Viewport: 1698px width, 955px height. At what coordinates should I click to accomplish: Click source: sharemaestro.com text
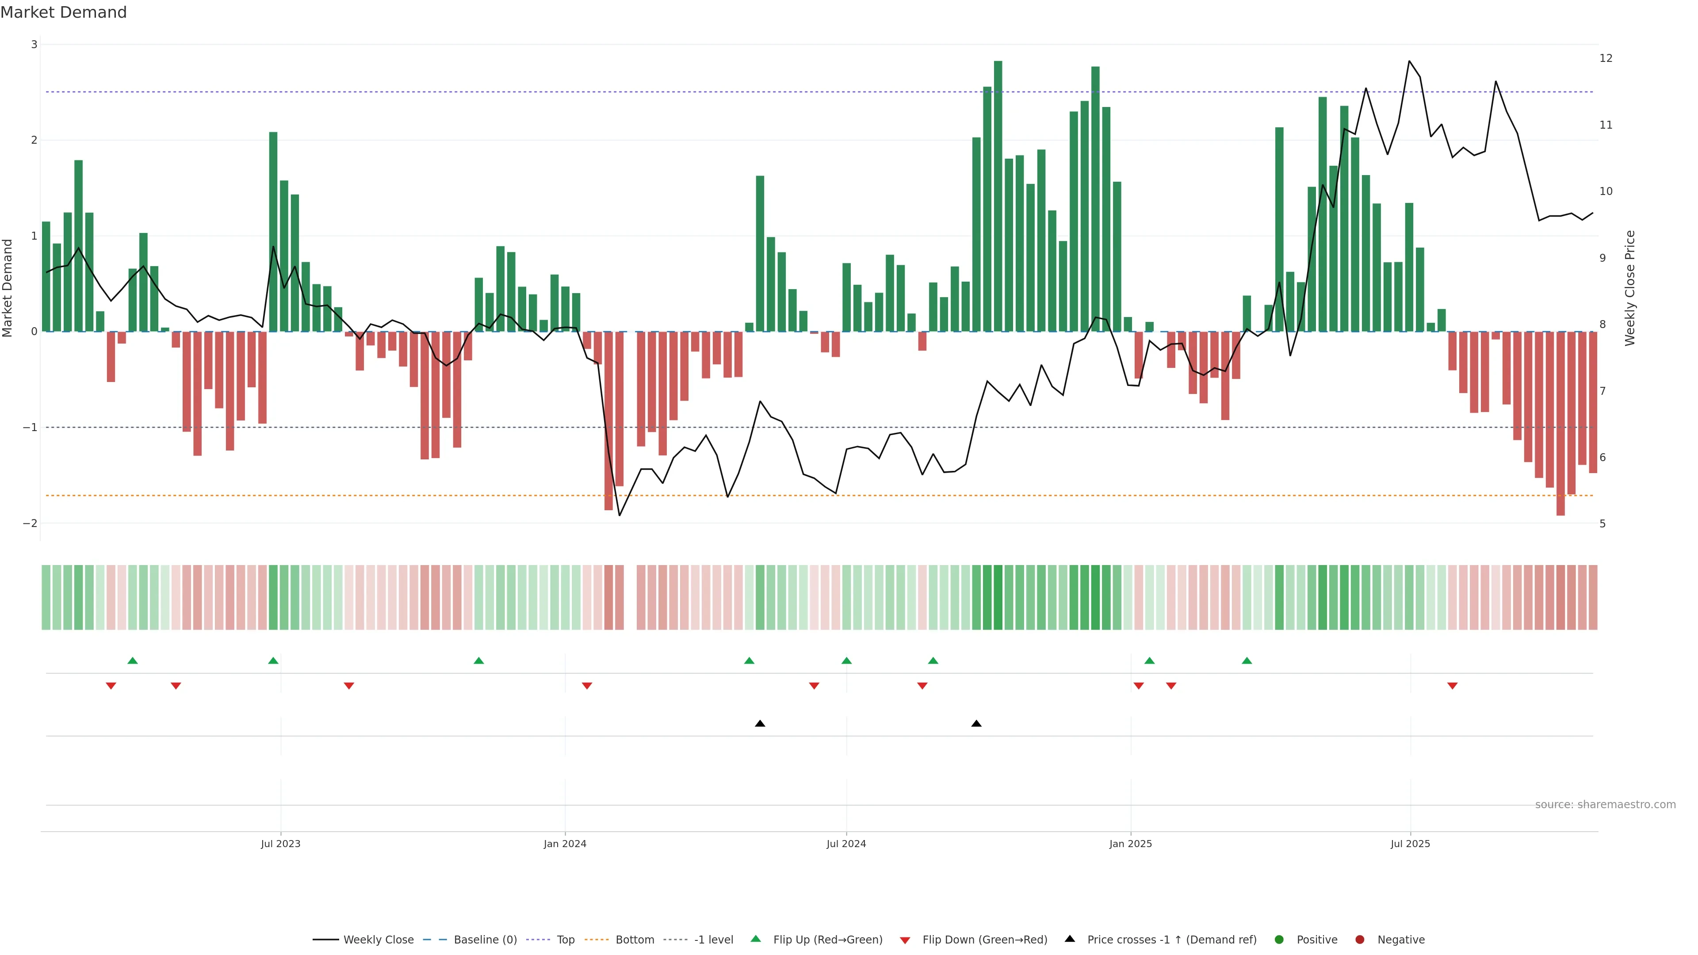1605,804
